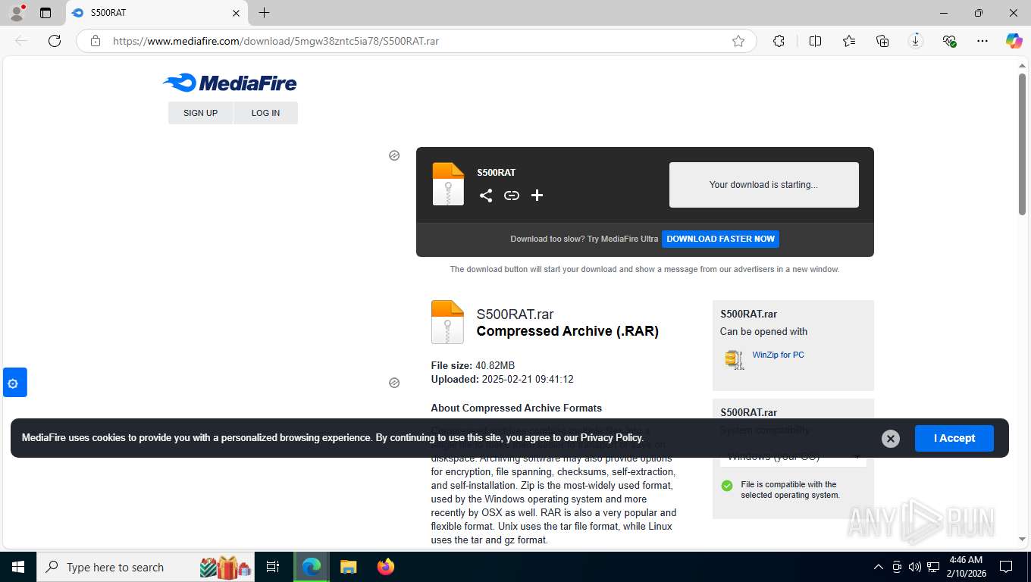The height and width of the screenshot is (582, 1031).
Task: Open browser extensions menu
Action: (779, 41)
